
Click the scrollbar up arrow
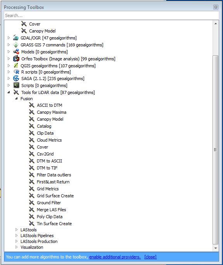click(216, 24)
